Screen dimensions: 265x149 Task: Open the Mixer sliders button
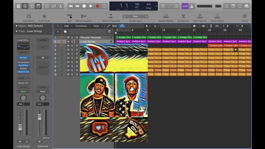point(54,6)
